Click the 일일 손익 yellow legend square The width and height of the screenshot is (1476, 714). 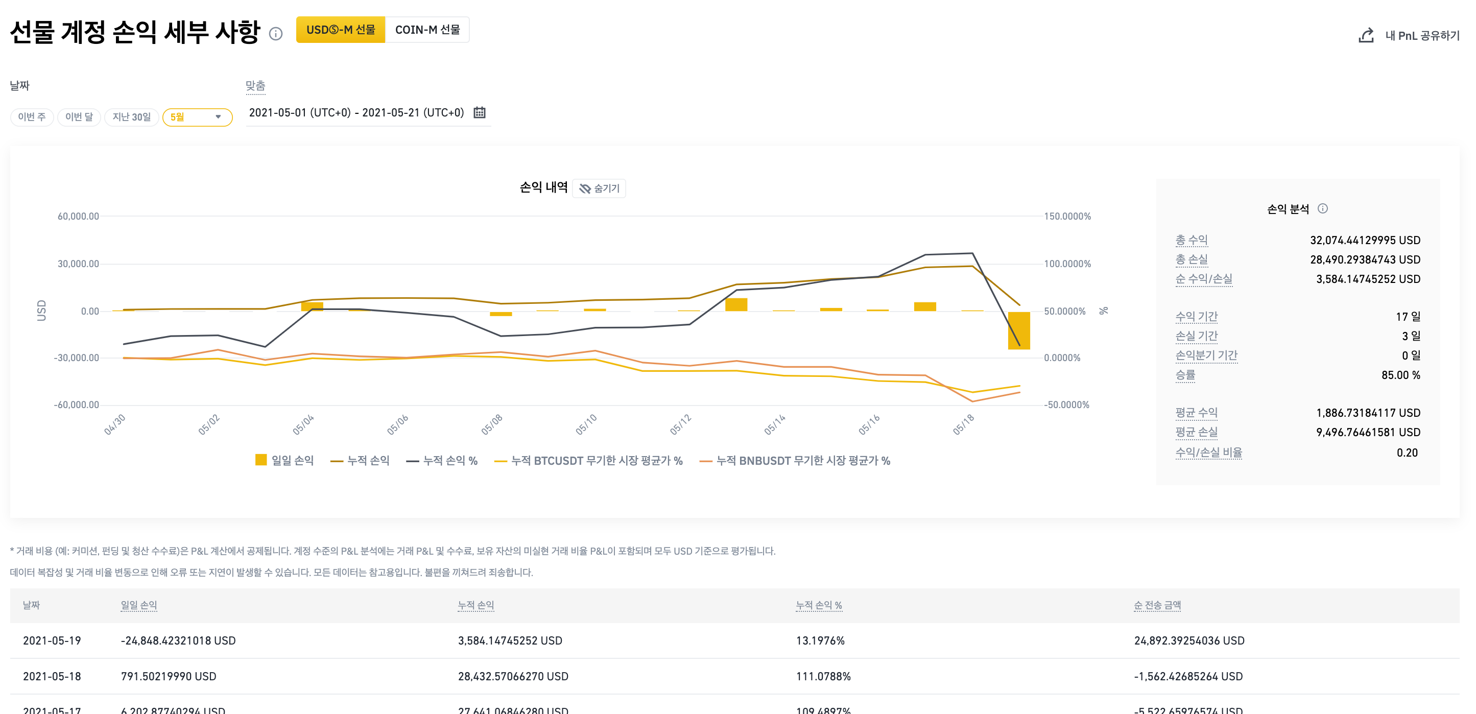pos(260,460)
